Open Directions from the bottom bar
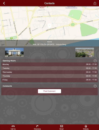Screen dimensions: 99x130 tap(37, 126)
